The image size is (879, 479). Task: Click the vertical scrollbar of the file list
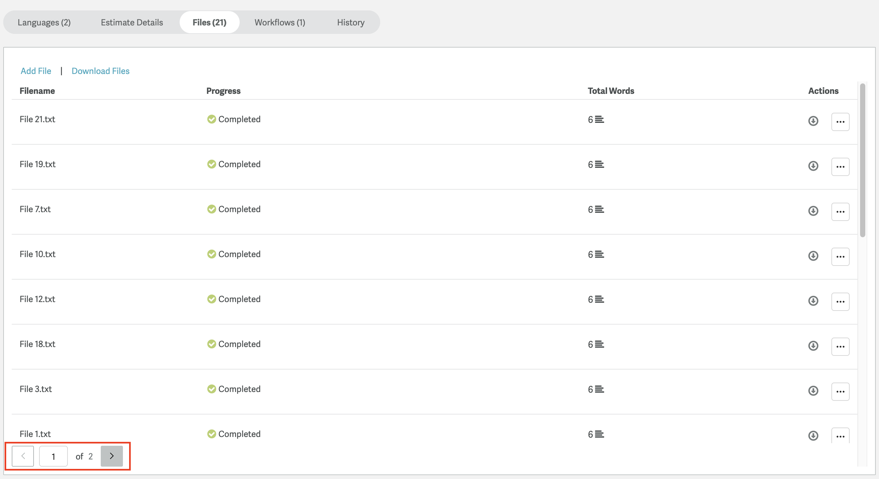pos(862,160)
